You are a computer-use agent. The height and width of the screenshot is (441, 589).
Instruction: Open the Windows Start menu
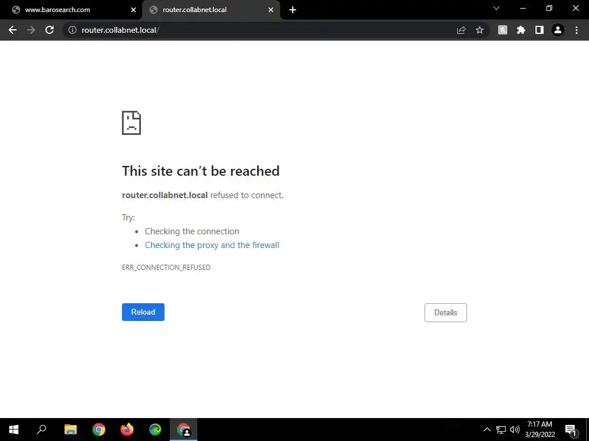tap(14, 430)
